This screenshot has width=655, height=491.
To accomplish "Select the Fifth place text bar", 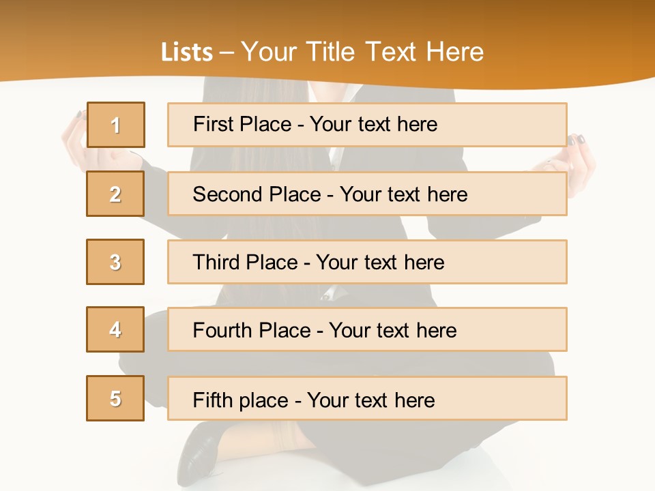I will pos(367,398).
